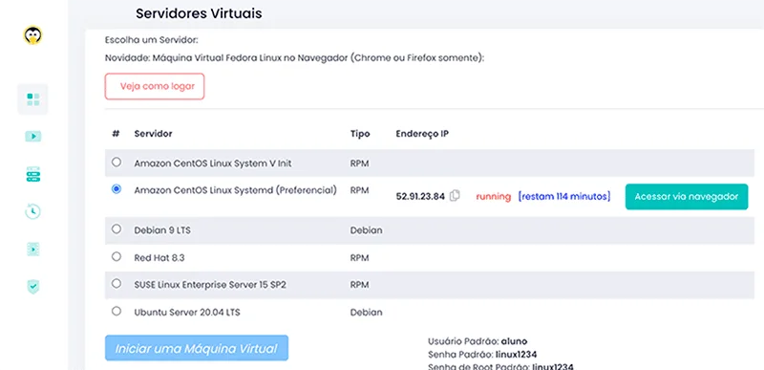Click the Debian 9 LTS server name
The width and height of the screenshot is (764, 370).
[162, 230]
